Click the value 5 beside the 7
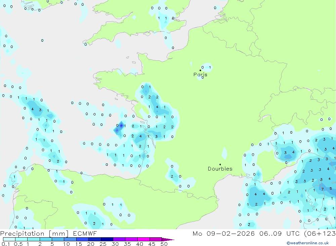 (x=331, y=189)
